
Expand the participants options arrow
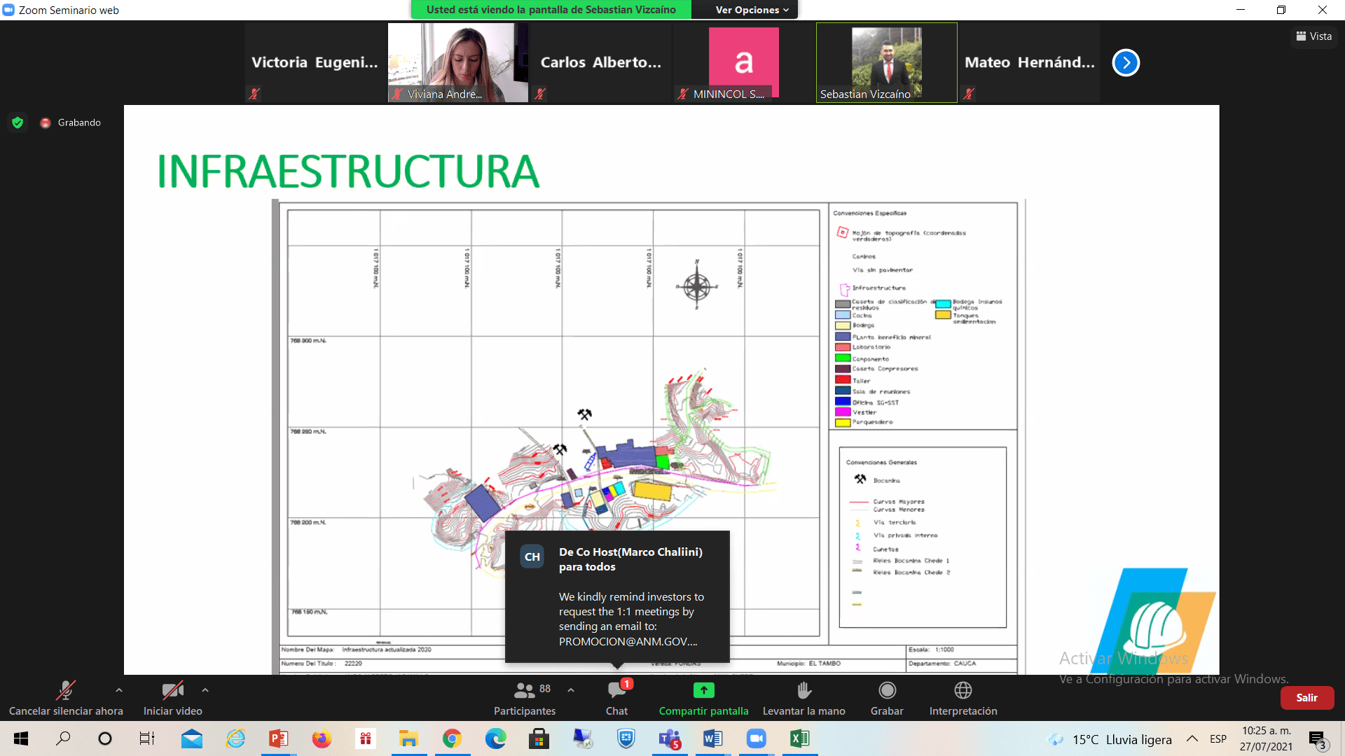tap(571, 690)
